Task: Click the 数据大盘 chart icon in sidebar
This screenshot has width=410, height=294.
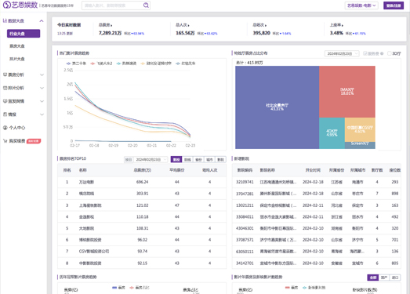Action: point(5,20)
